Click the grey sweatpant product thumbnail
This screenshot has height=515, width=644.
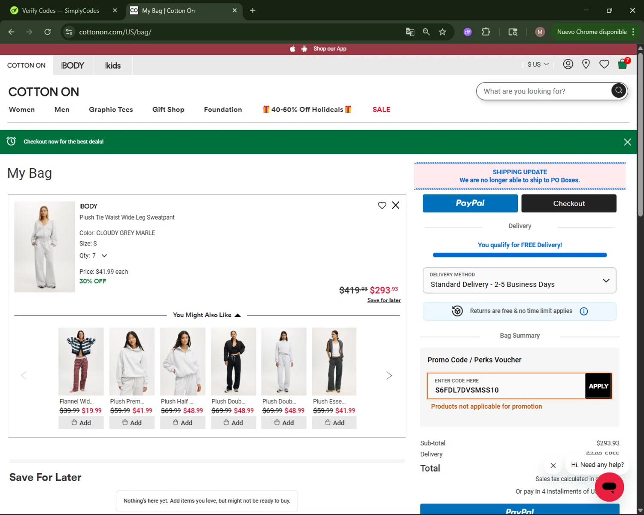(x=45, y=247)
